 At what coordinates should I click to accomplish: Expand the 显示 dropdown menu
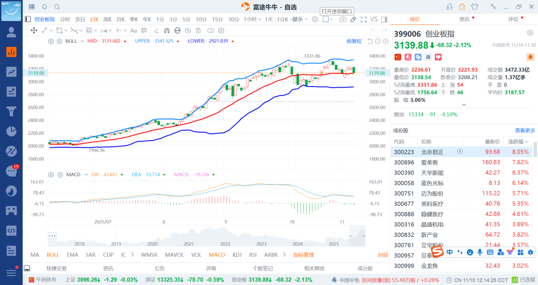coord(299,19)
